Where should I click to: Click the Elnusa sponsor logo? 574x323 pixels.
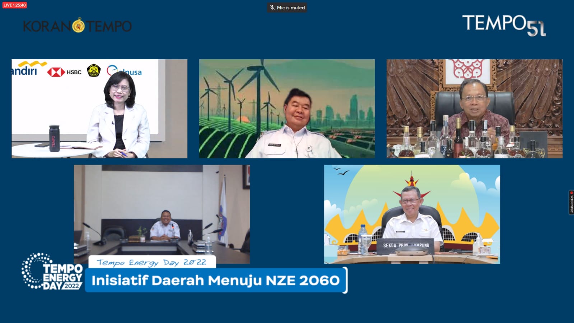(124, 71)
